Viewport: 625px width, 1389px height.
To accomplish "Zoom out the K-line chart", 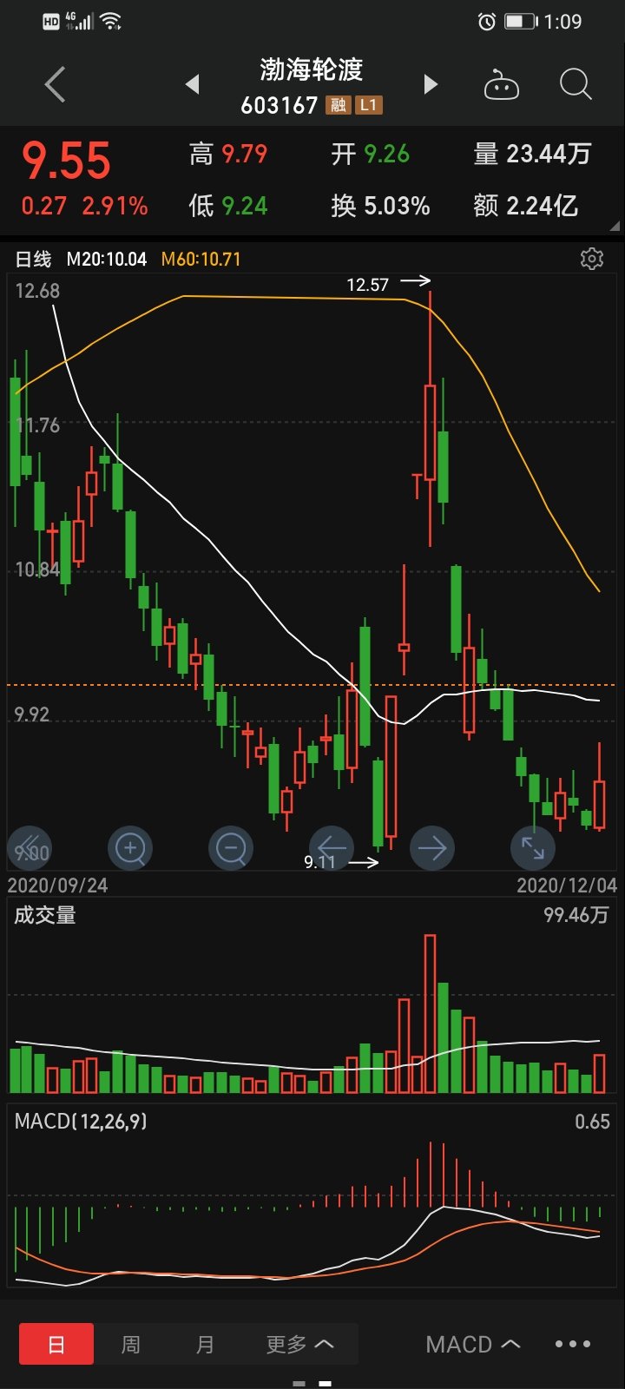I will coord(231,847).
